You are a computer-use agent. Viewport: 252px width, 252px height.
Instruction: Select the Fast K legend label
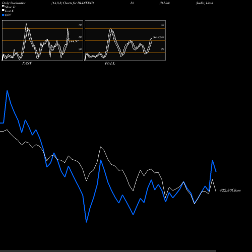click(x=9, y=11)
